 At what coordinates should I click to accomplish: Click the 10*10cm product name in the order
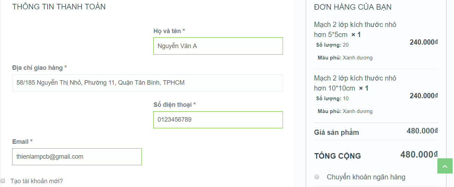coord(354,83)
